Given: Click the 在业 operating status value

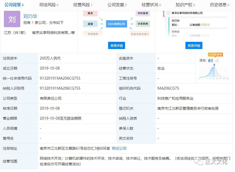Looking at the screenshot, I should [161, 68].
